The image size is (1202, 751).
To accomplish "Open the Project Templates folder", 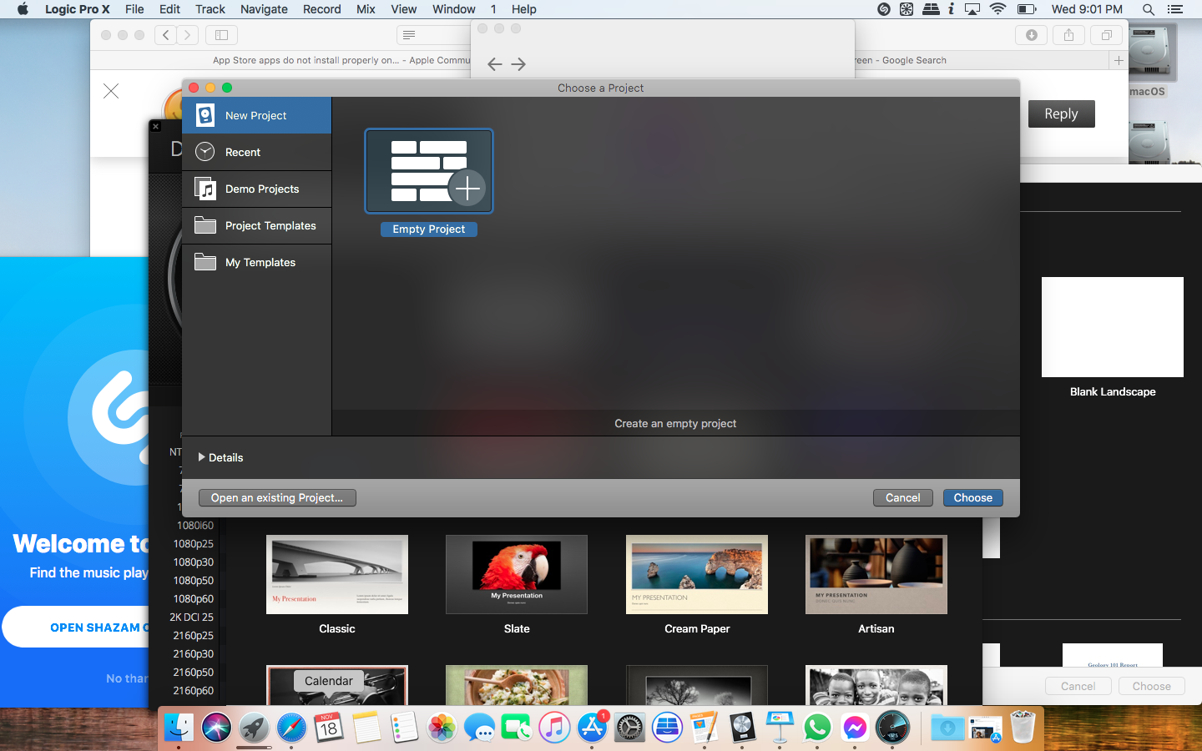I will (x=257, y=225).
